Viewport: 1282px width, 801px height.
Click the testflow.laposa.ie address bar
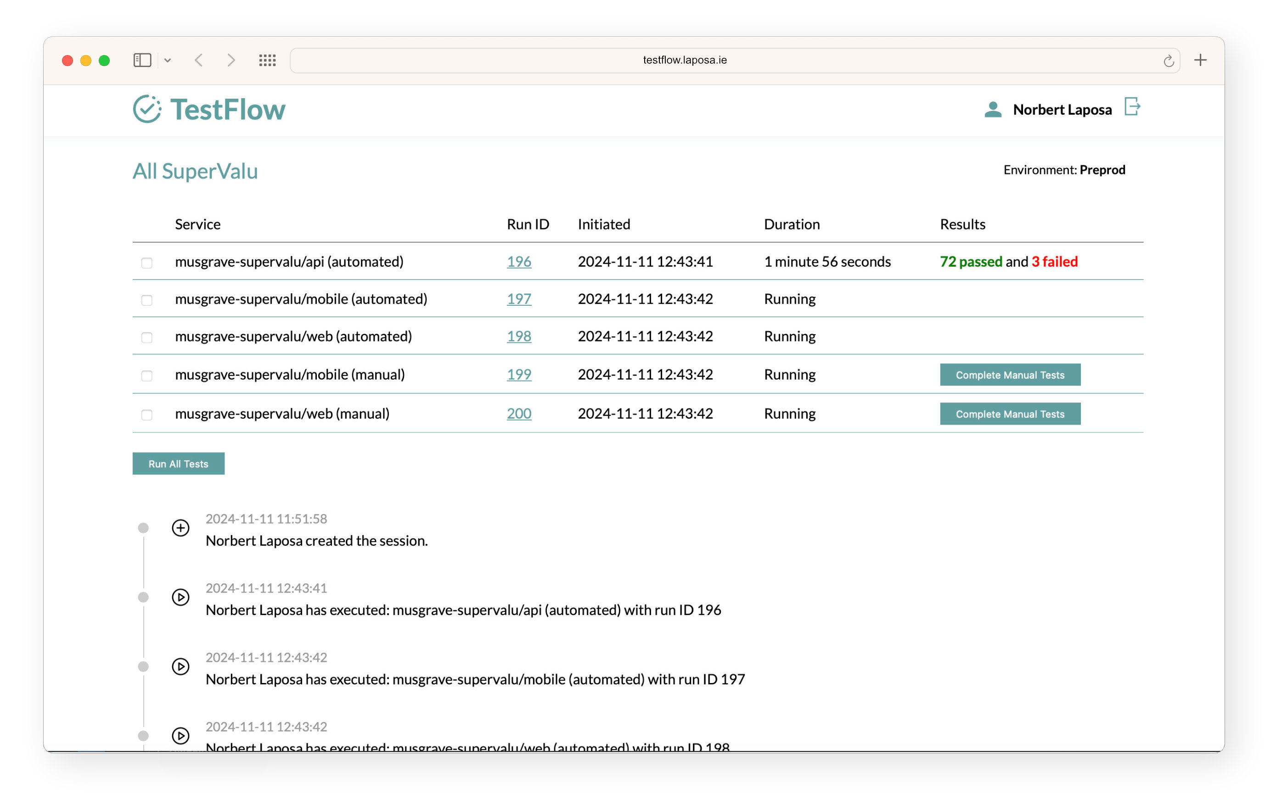[x=685, y=60]
